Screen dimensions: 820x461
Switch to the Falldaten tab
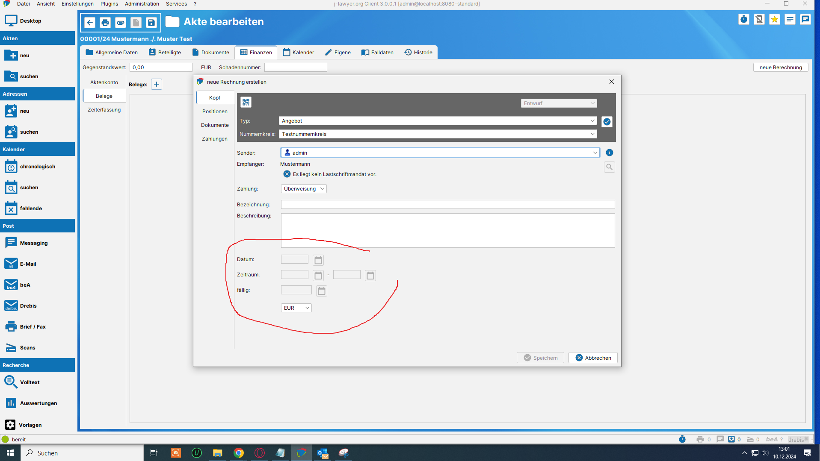tap(377, 52)
